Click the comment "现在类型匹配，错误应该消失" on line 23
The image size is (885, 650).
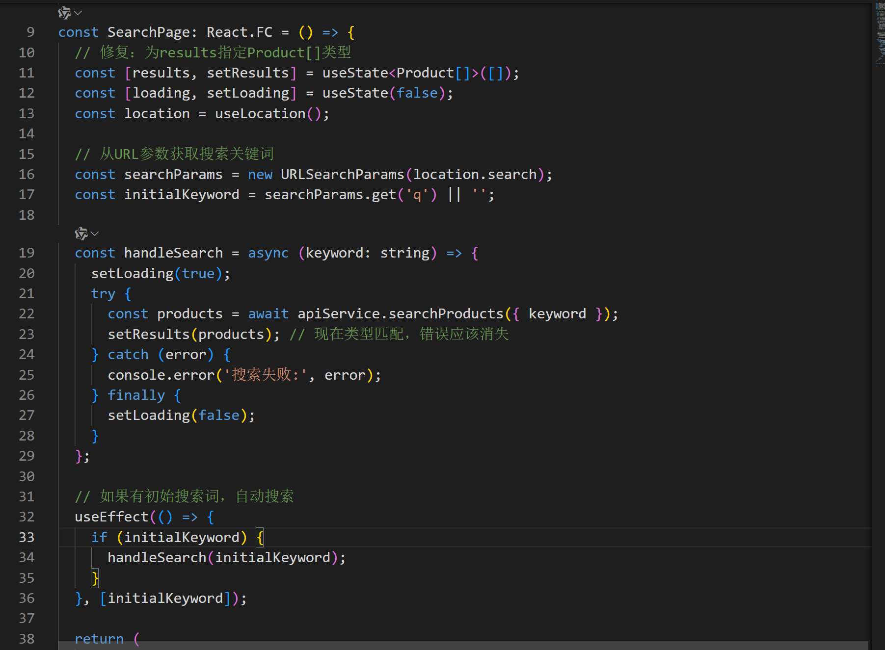(x=411, y=334)
